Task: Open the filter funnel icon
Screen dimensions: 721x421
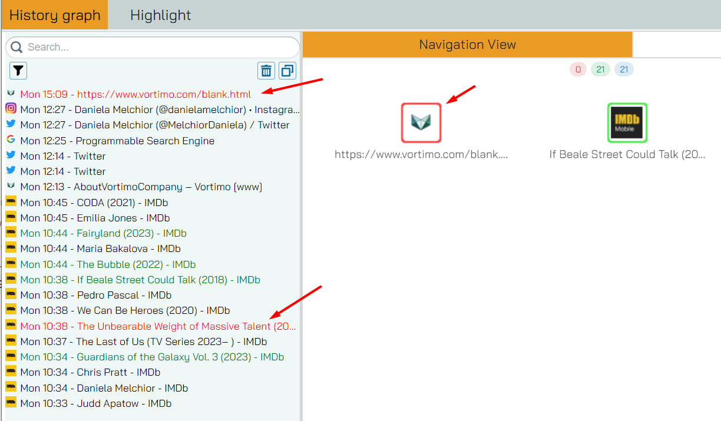Action: coord(18,71)
